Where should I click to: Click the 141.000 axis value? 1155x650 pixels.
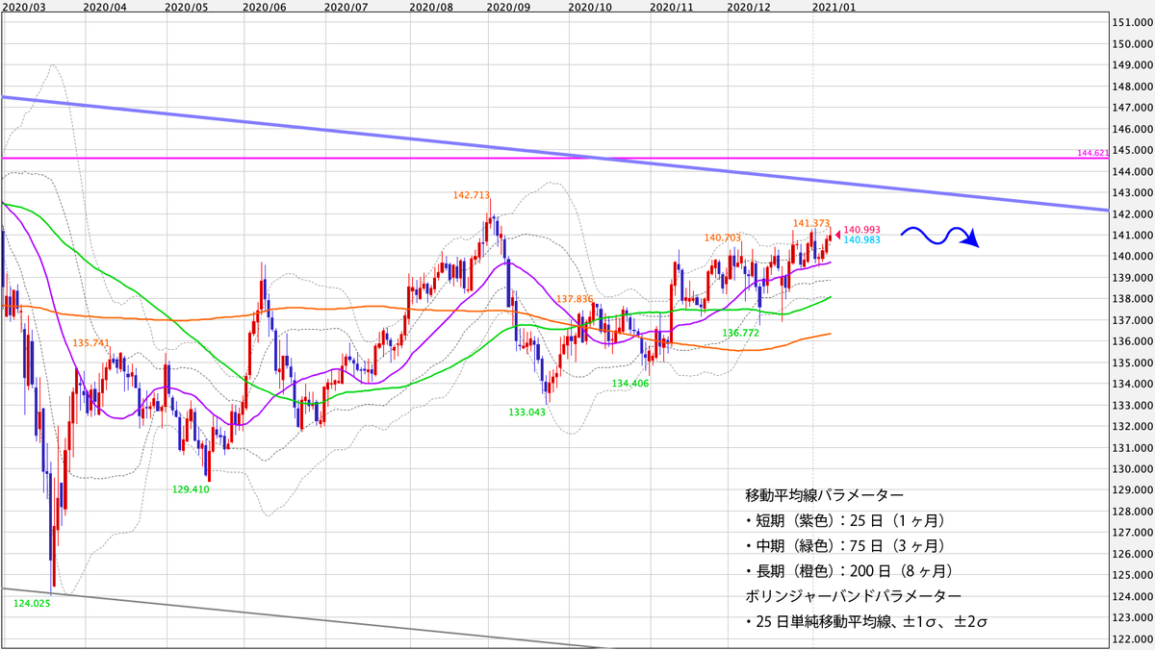click(x=1131, y=236)
